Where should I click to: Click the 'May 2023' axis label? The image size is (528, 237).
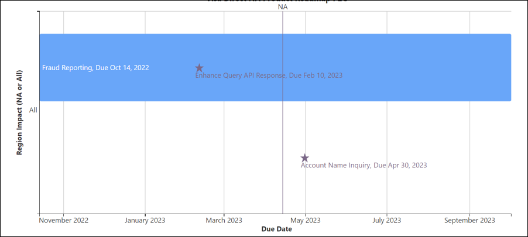[306, 221]
